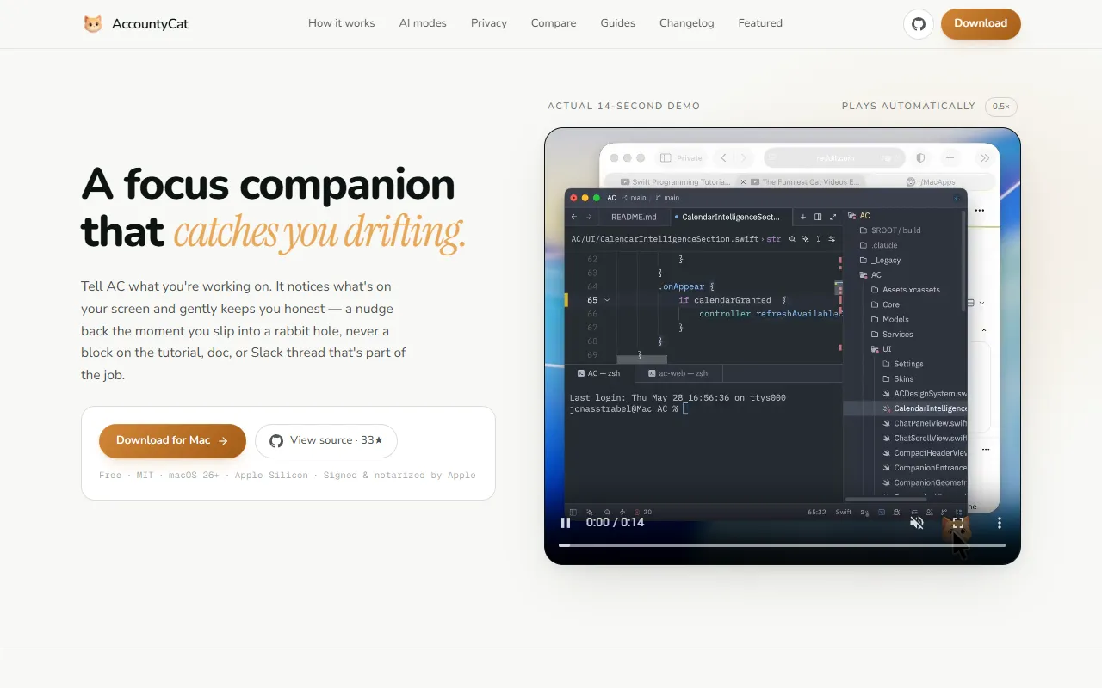Click the plus icon beside the demo's editor tabs

click(x=803, y=218)
